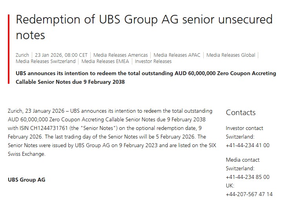Go to the Media Releases Global category
This screenshot has width=281, height=200.
tap(230, 55)
